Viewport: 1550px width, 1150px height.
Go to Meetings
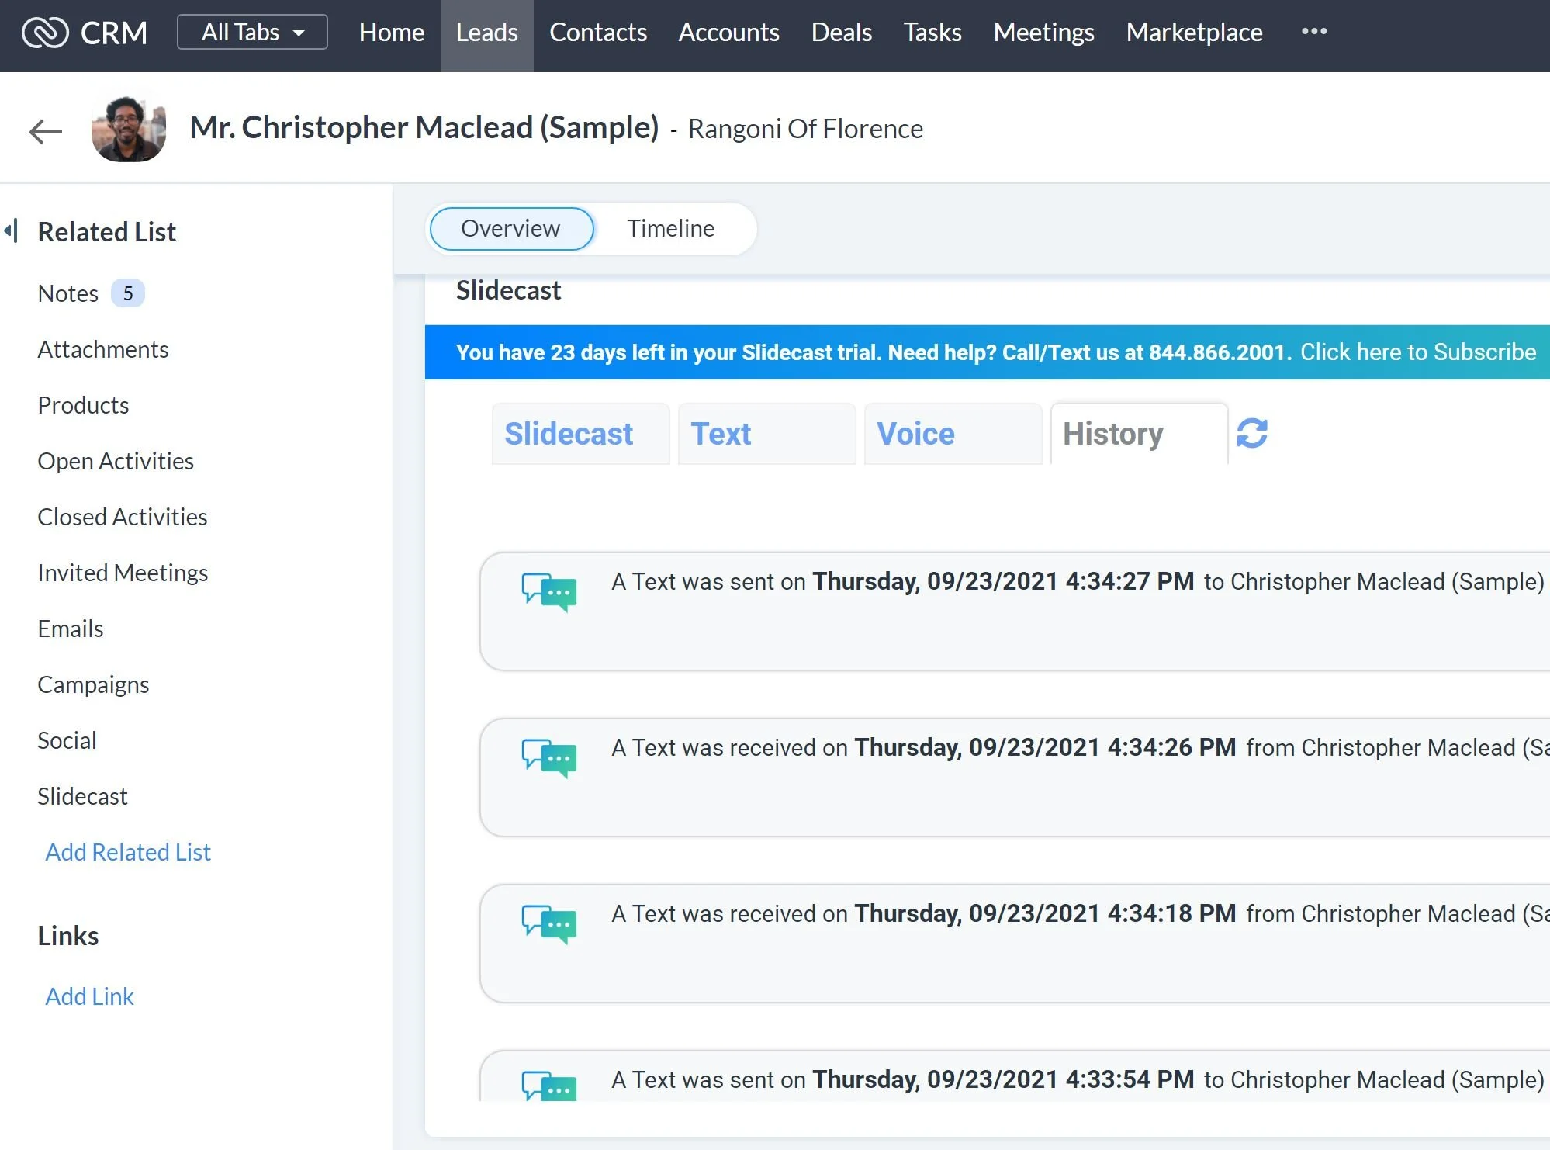(1043, 32)
